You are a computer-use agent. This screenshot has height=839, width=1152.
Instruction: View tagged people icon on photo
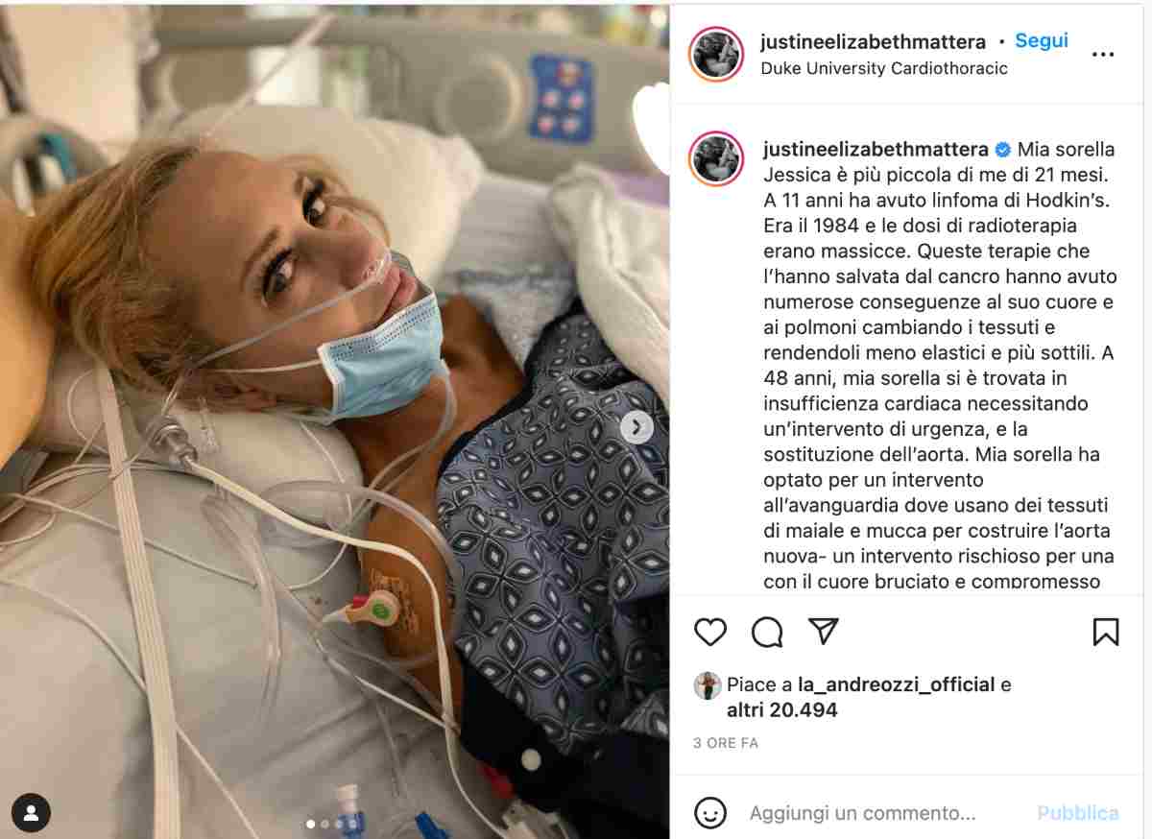tap(31, 813)
